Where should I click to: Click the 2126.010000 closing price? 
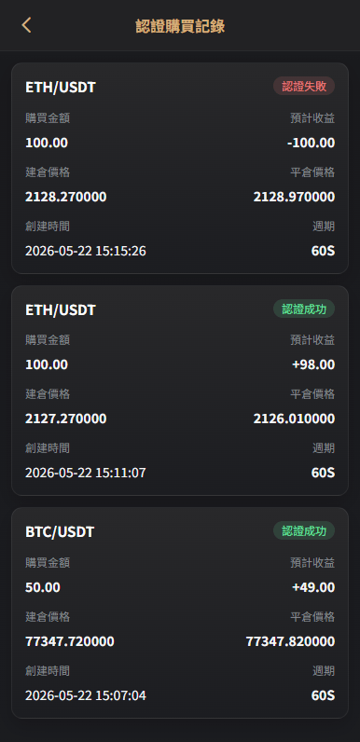click(294, 419)
